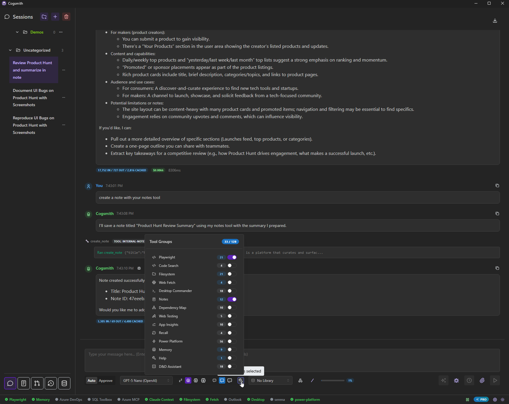Open options for Document UI Bugs session
This screenshot has height=404, width=509.
click(x=64, y=97)
